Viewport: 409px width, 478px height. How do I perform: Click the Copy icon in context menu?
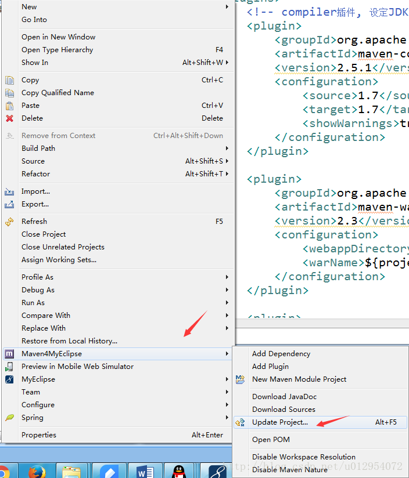pos(9,80)
